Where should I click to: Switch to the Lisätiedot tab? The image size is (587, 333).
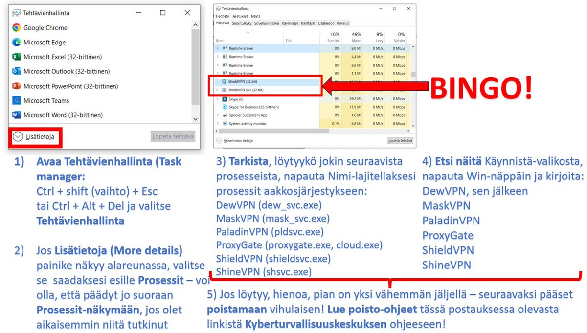coord(325,23)
